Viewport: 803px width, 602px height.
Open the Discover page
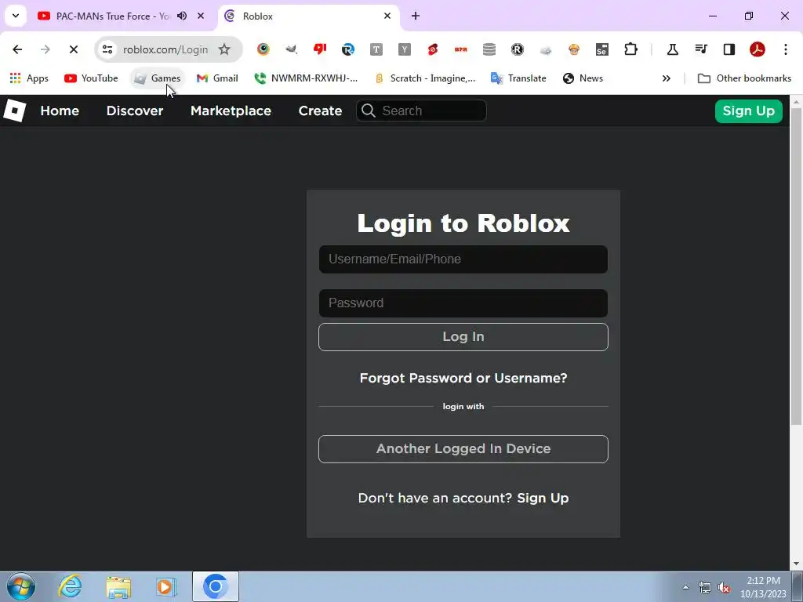point(135,111)
